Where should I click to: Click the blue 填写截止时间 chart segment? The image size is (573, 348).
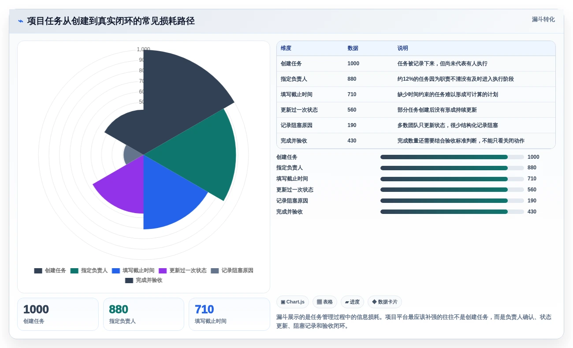[170, 194]
